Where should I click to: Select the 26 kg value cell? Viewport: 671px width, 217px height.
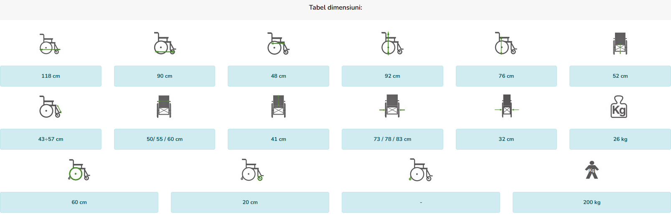coord(620,139)
